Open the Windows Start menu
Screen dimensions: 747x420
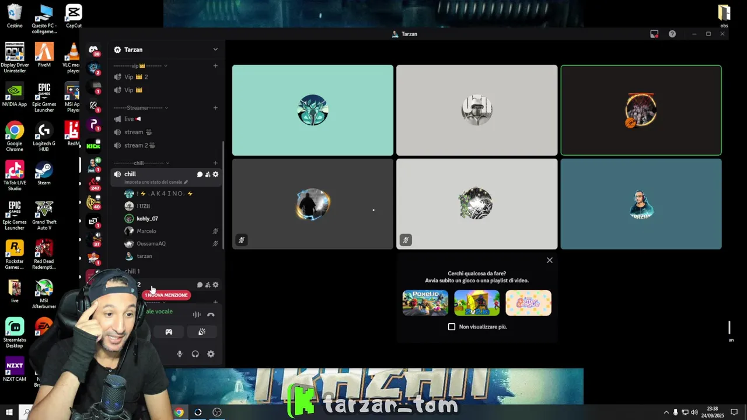9,412
